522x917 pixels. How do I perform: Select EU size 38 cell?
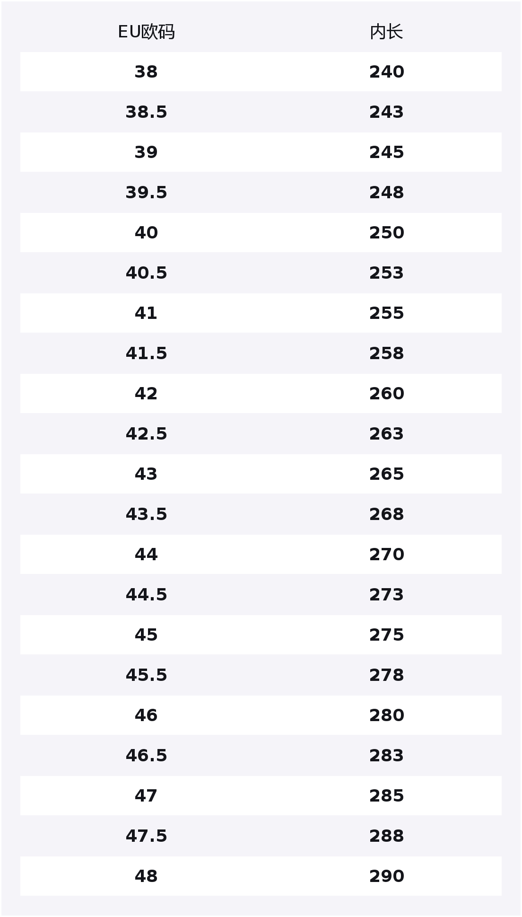tap(146, 72)
